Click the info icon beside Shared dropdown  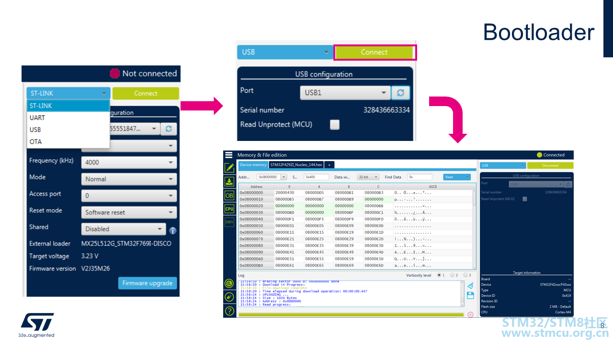point(172,230)
